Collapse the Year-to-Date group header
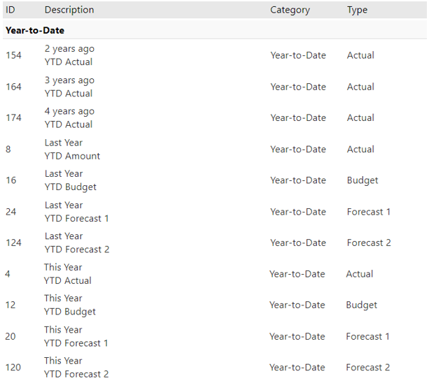 pyautogui.click(x=35, y=31)
